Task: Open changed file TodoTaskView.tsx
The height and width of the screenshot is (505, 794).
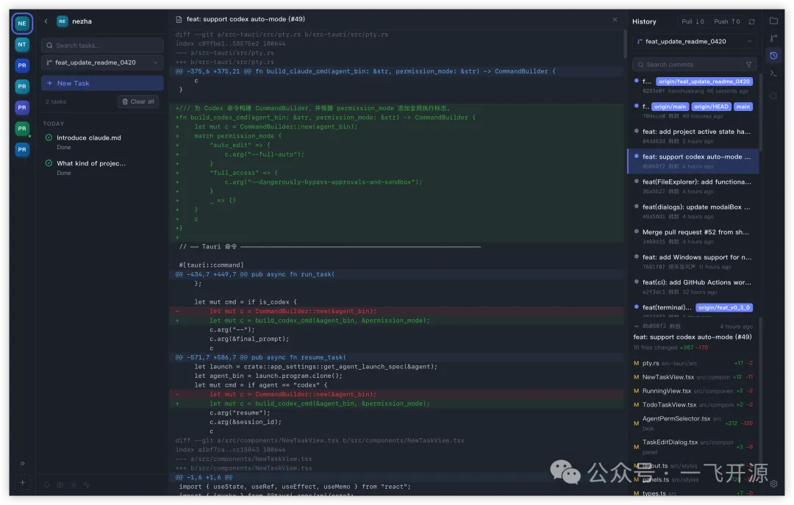Action: pyautogui.click(x=693, y=404)
